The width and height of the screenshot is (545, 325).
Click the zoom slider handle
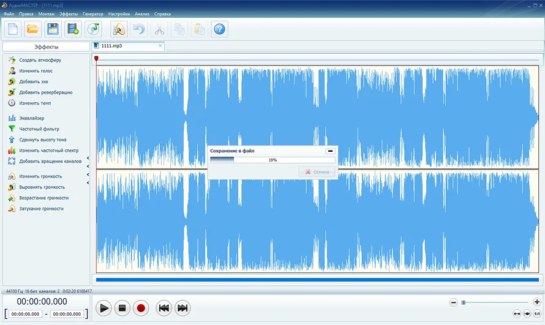464,302
